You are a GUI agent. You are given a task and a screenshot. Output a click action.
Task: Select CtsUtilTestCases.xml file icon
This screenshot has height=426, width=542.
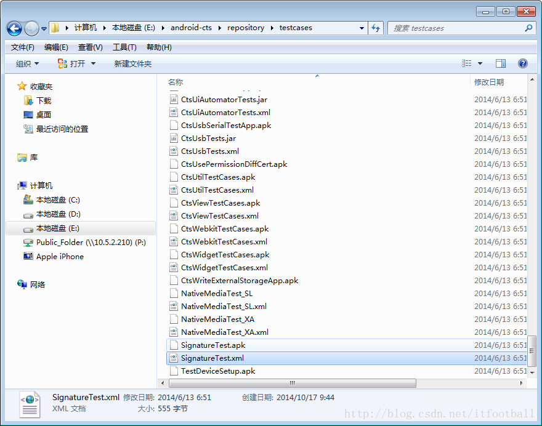(174, 190)
